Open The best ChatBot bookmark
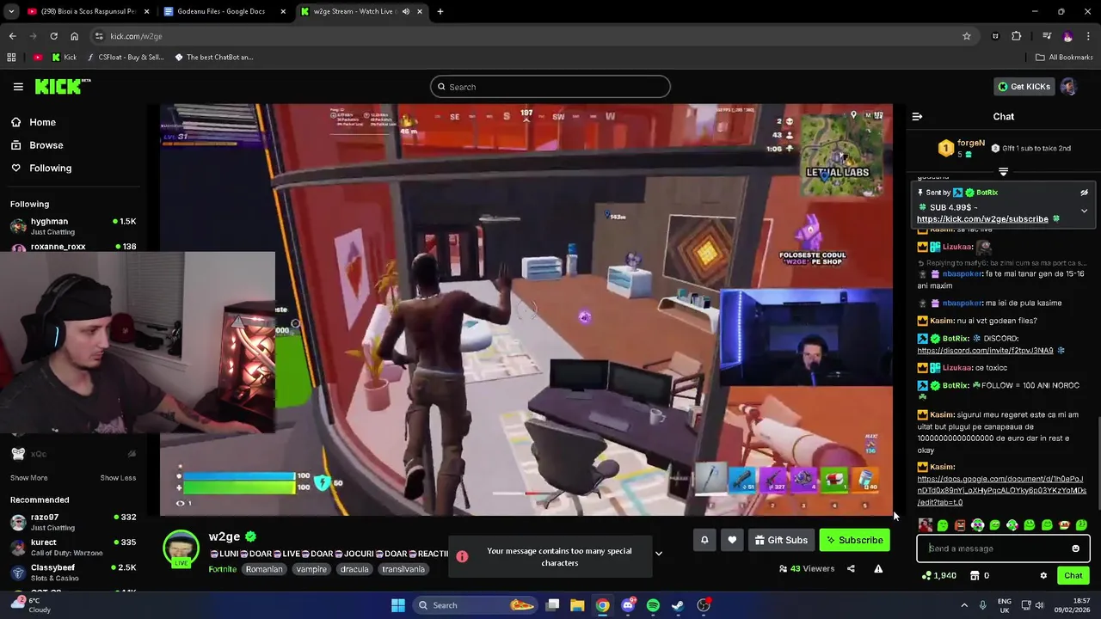Viewport: 1101px width, 619px height. pyautogui.click(x=213, y=58)
